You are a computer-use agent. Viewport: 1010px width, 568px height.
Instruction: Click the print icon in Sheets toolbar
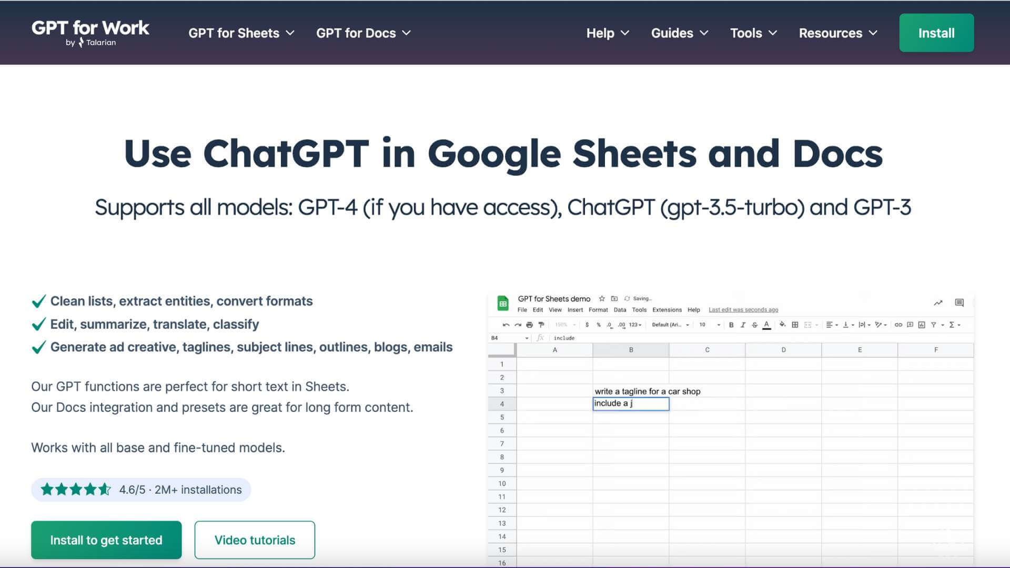point(529,325)
